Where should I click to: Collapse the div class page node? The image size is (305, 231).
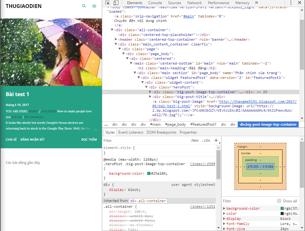click(120, 49)
